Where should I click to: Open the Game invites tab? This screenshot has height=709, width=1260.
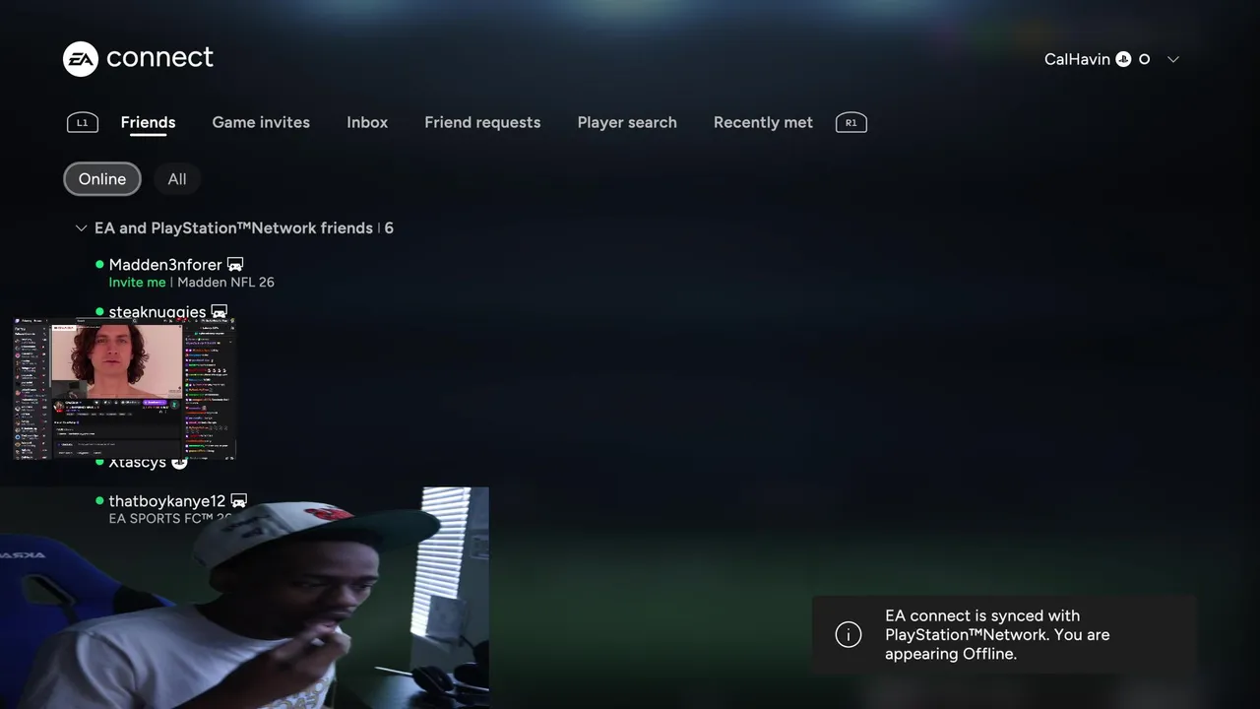point(261,123)
